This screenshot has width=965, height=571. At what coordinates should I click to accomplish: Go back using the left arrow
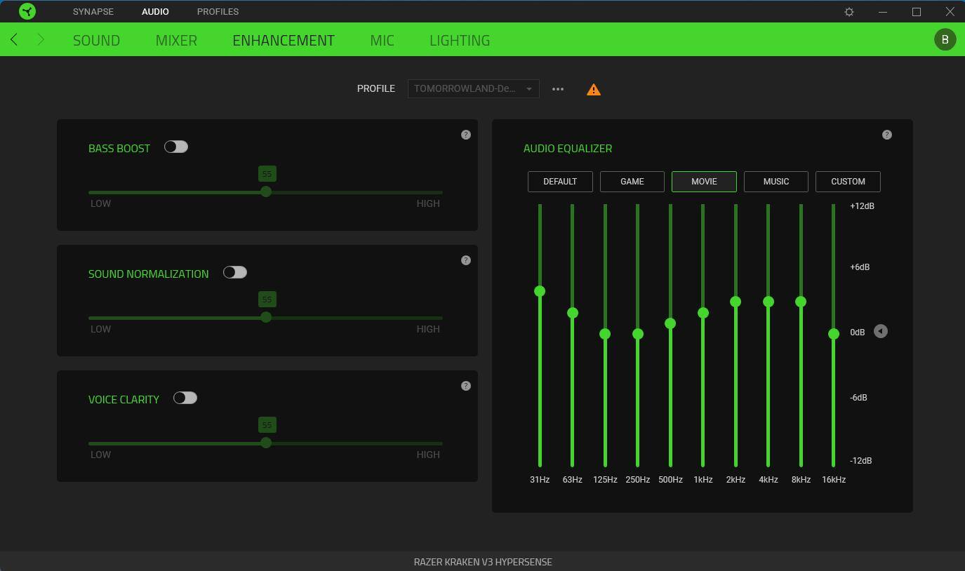14,40
